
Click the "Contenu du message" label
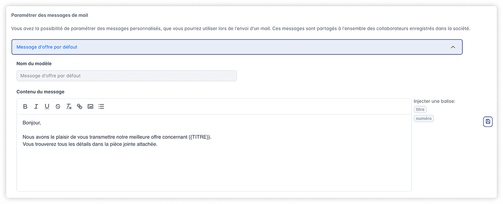[x=40, y=92]
